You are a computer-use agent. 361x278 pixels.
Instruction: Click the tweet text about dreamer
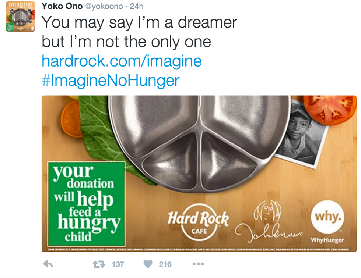coord(139,32)
